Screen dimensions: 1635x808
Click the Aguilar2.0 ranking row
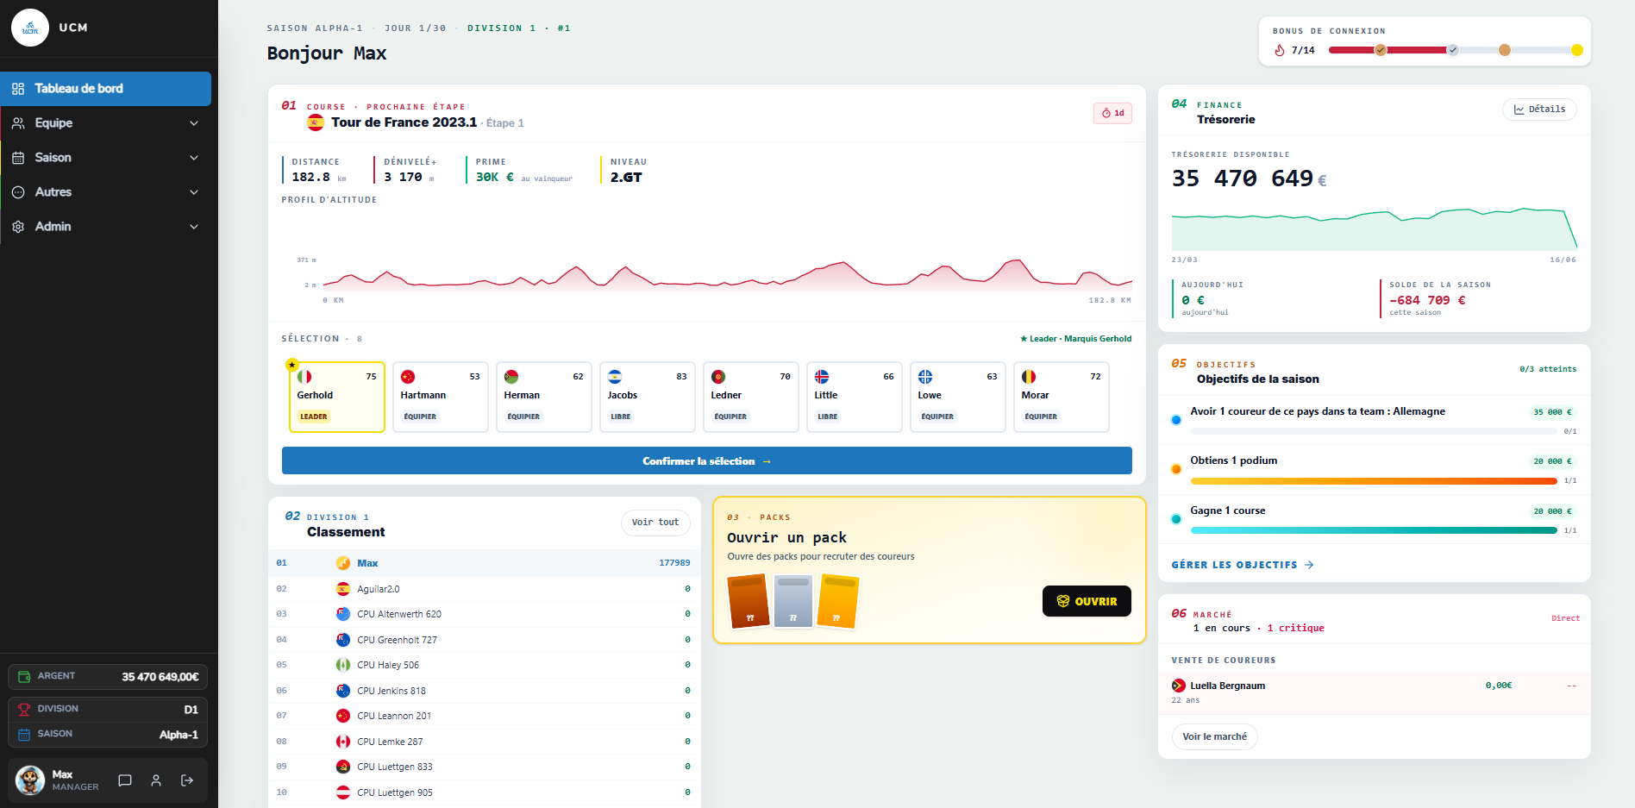(485, 589)
